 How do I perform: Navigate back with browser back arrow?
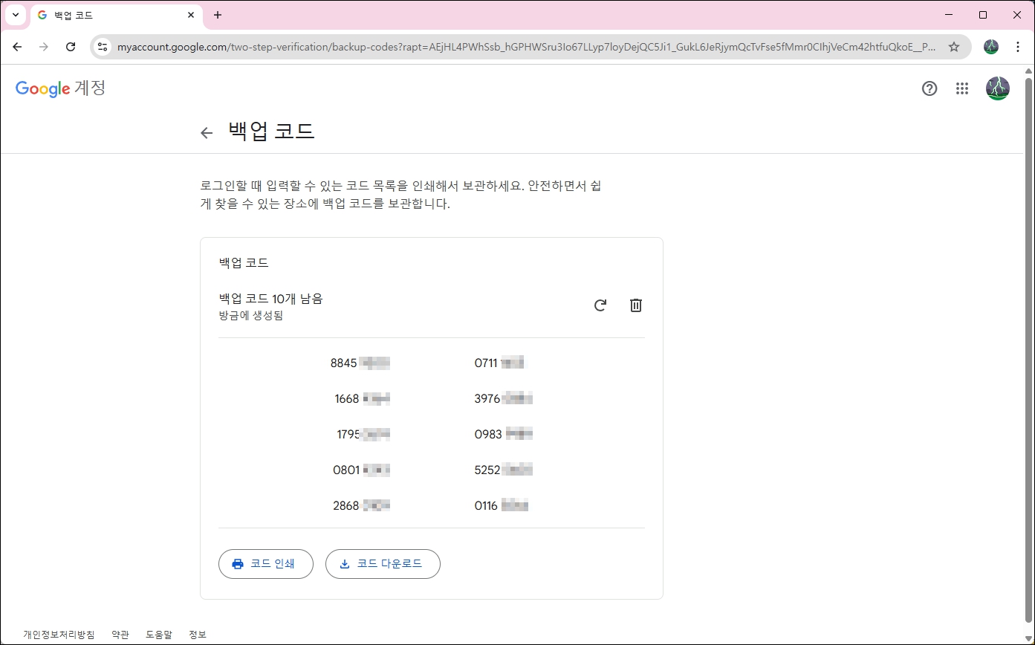[x=17, y=46]
